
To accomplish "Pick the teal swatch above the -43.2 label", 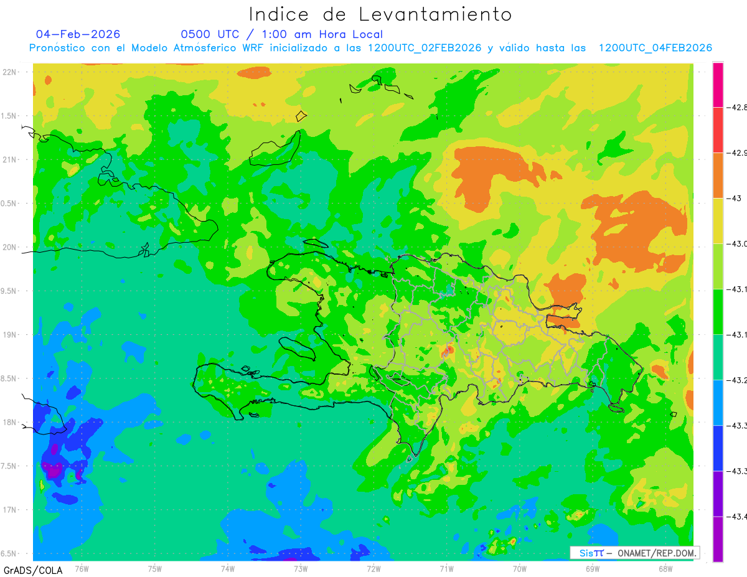I will (x=718, y=357).
